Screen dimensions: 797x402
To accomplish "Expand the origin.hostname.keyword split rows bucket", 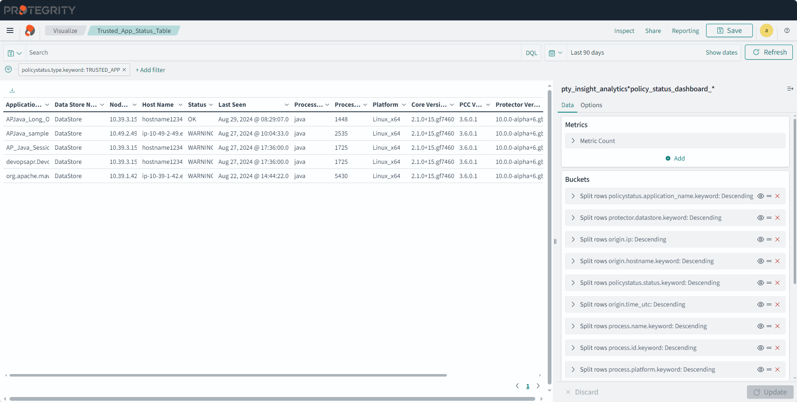I will tap(573, 261).
